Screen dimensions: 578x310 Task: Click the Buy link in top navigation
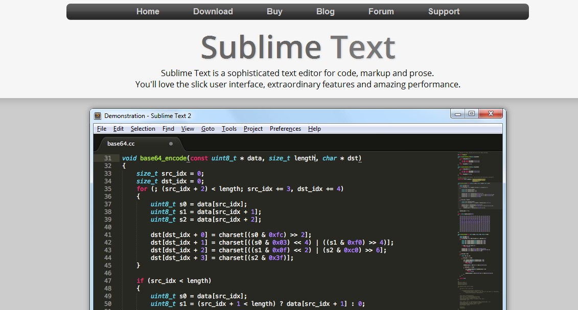(x=274, y=12)
